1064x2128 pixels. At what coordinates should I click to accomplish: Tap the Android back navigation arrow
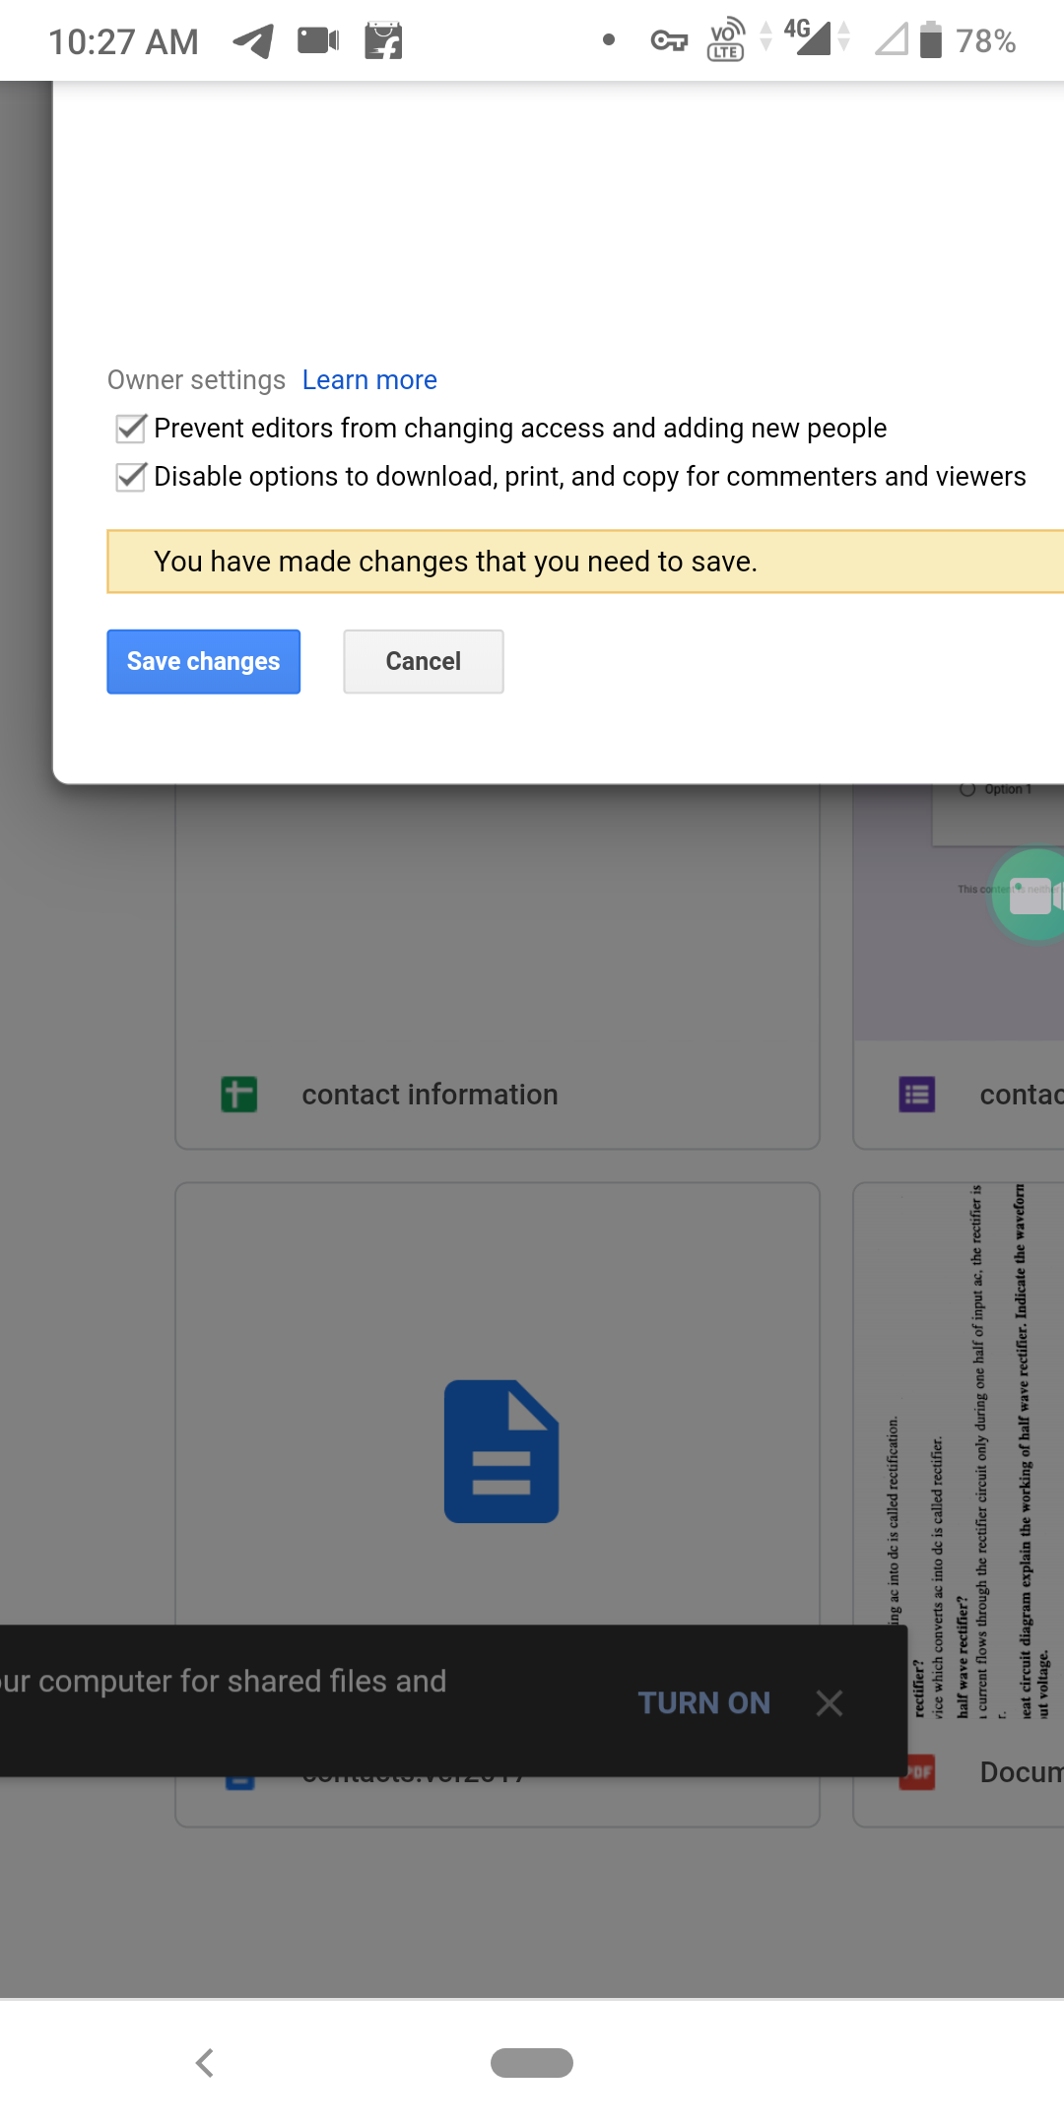[x=205, y=2063]
